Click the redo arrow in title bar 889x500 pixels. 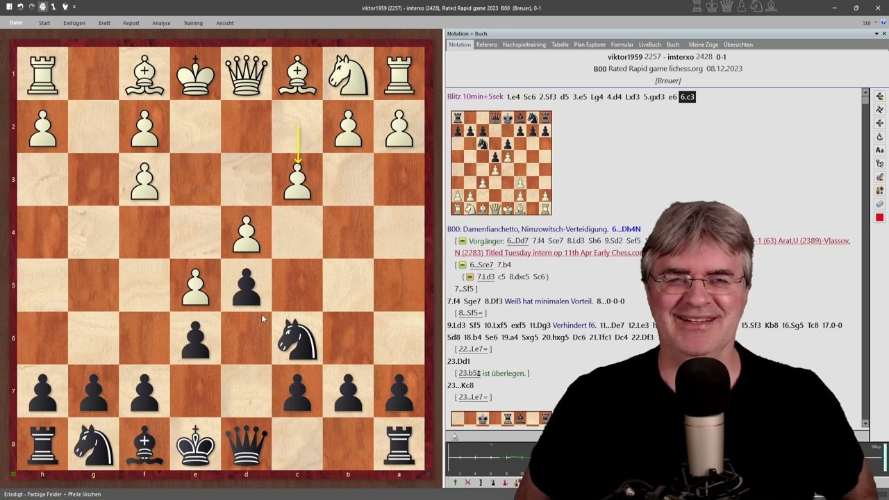pyautogui.click(x=32, y=7)
